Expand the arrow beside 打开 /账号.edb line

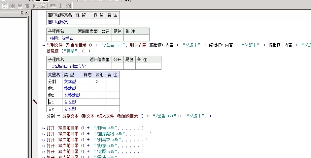pos(44,128)
